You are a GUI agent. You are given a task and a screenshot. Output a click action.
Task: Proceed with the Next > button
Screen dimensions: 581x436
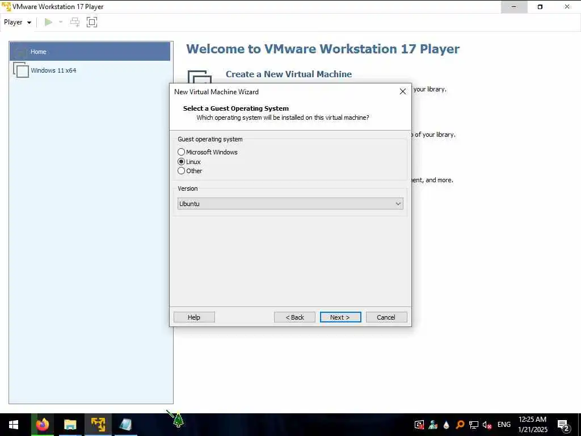tap(340, 317)
